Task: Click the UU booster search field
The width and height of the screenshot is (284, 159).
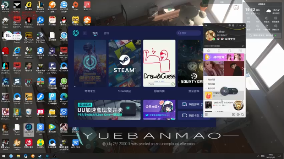Action: (x=189, y=33)
